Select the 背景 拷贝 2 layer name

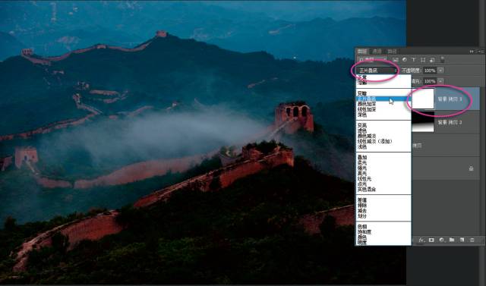pyautogui.click(x=450, y=122)
